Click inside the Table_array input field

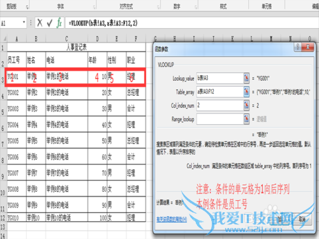[220, 92]
